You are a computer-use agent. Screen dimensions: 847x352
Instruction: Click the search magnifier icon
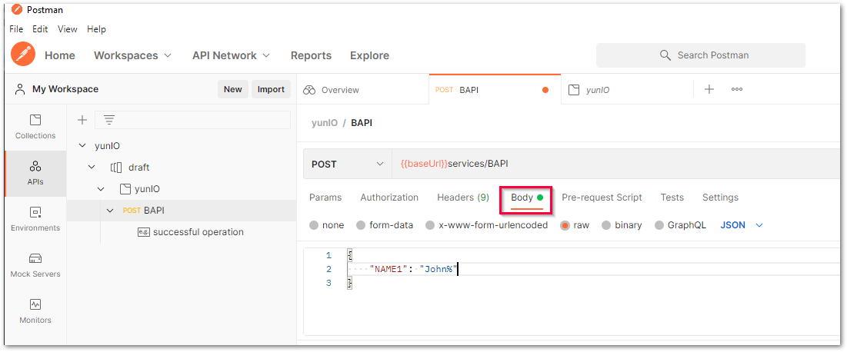click(665, 55)
